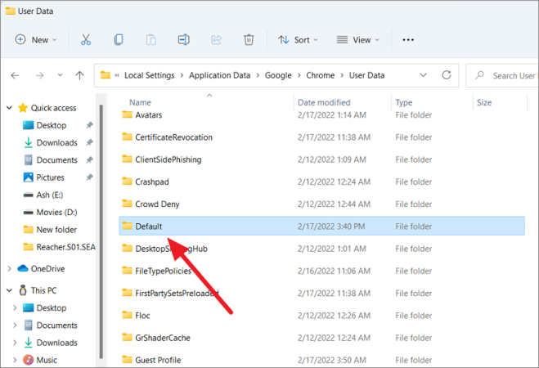
Task: Click the Cut scissors icon
Action: pos(86,40)
